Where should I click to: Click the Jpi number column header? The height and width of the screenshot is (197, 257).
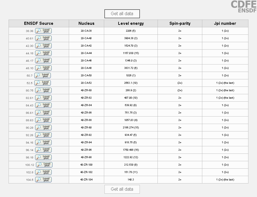click(225, 23)
